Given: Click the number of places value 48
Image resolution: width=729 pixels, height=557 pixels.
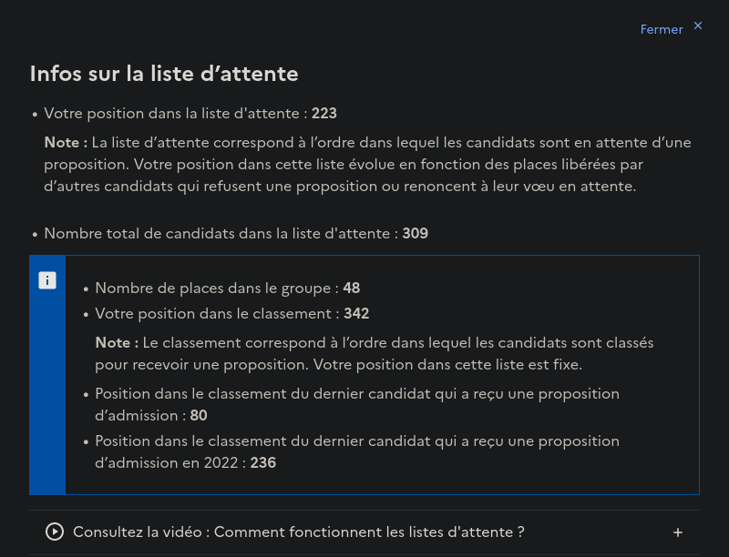Looking at the screenshot, I should [x=352, y=289].
